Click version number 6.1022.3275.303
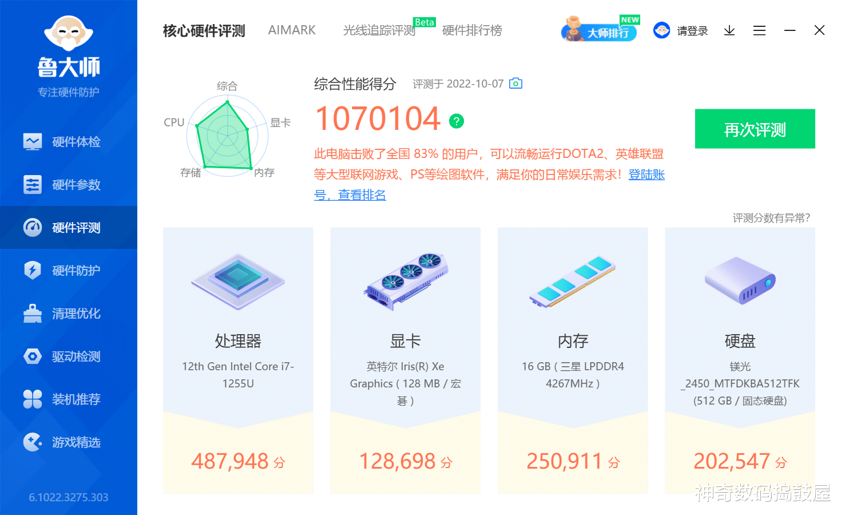Image resolution: width=841 pixels, height=515 pixels. [69, 497]
